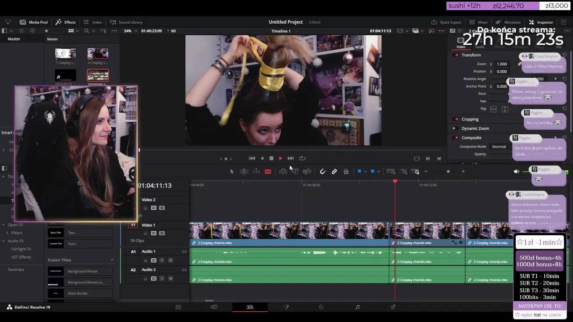Toggle the Loop playback button

(302, 158)
